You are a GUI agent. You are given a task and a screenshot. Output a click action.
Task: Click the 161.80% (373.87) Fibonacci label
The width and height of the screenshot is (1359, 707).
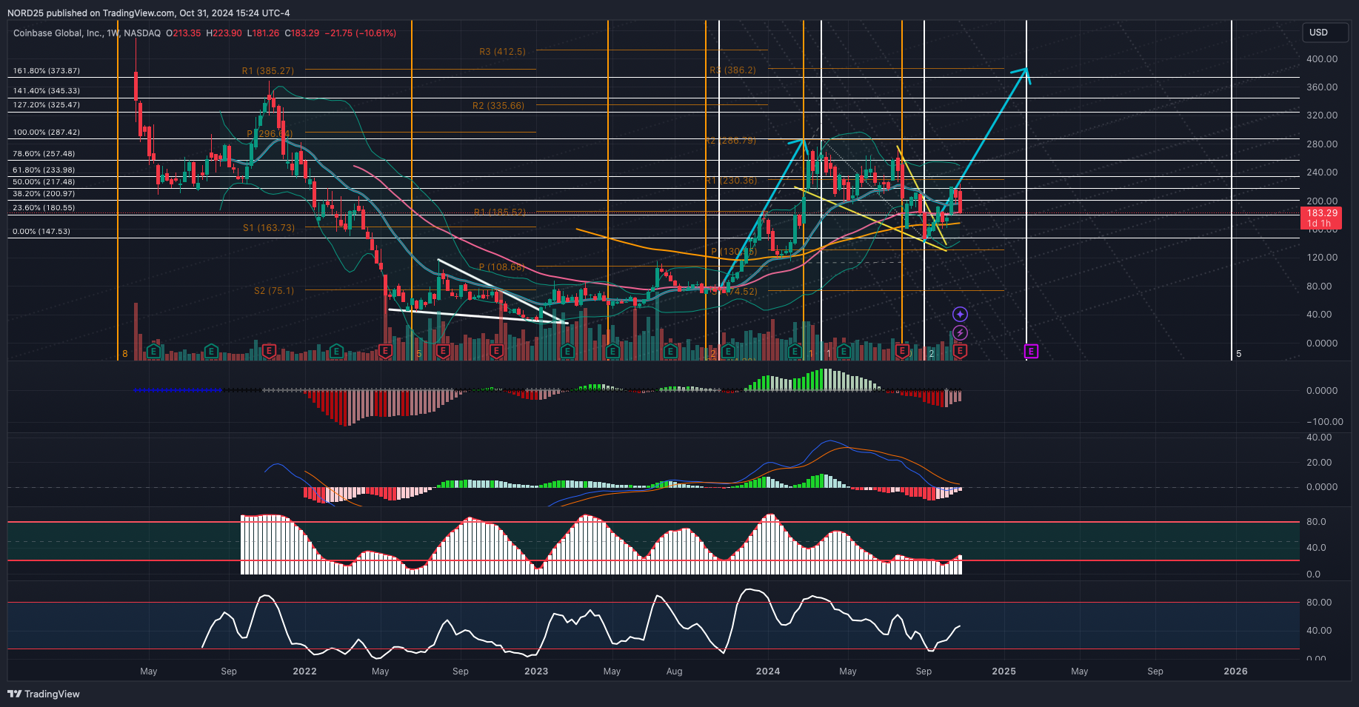click(47, 71)
